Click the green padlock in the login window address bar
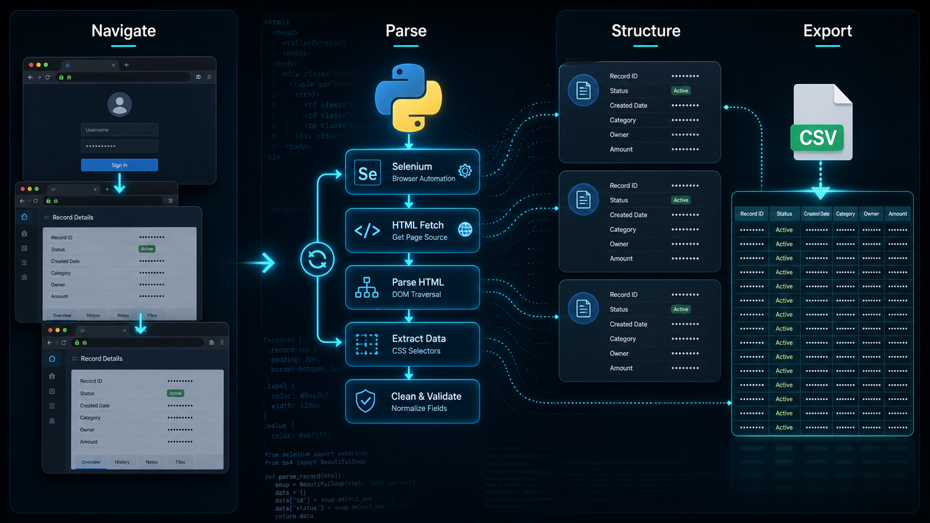 point(61,77)
